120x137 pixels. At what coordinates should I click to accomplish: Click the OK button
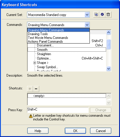[x=75, y=131]
